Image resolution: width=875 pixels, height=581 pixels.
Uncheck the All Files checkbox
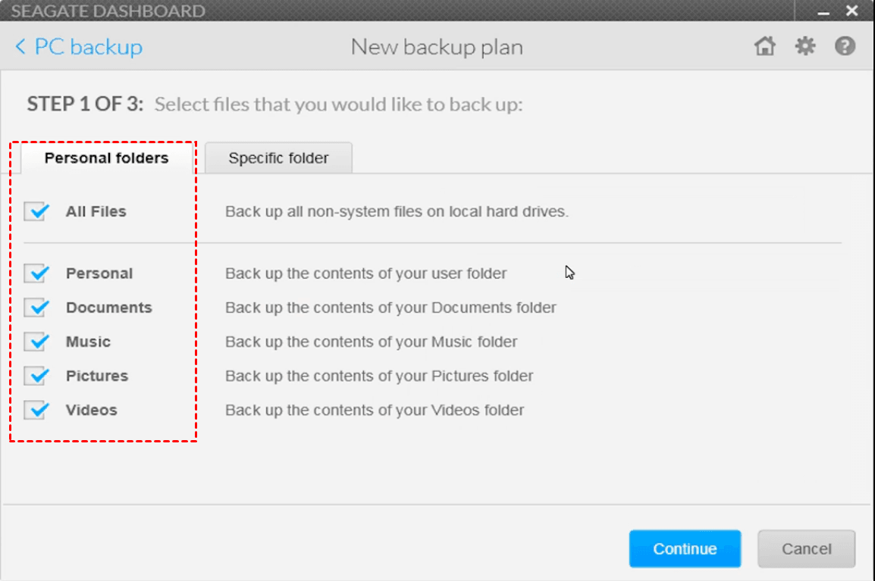[36, 211]
